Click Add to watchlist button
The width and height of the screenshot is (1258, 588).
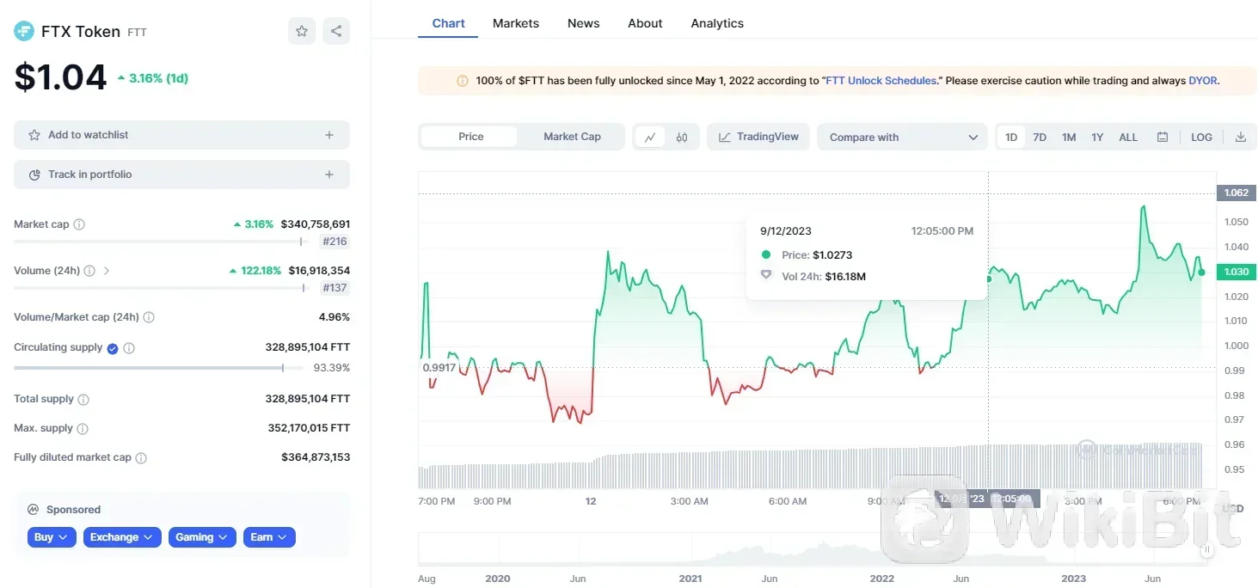(x=181, y=135)
